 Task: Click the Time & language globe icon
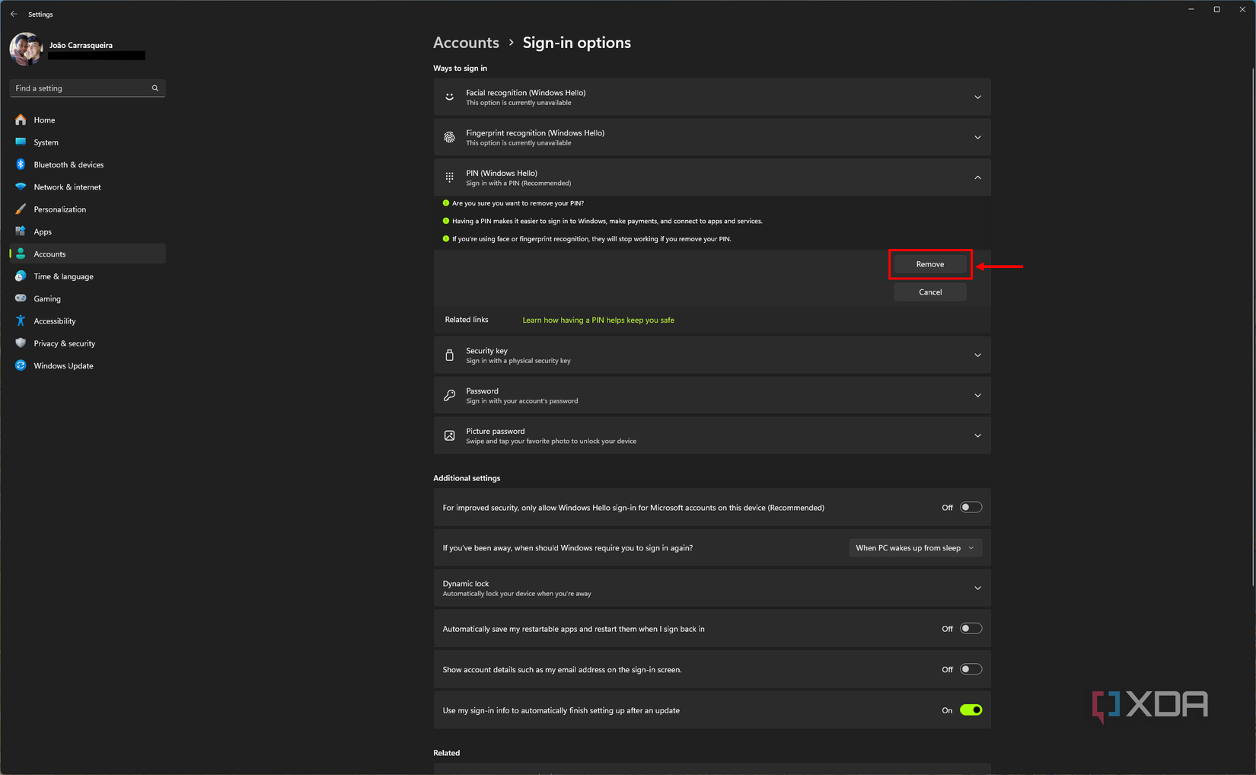21,276
